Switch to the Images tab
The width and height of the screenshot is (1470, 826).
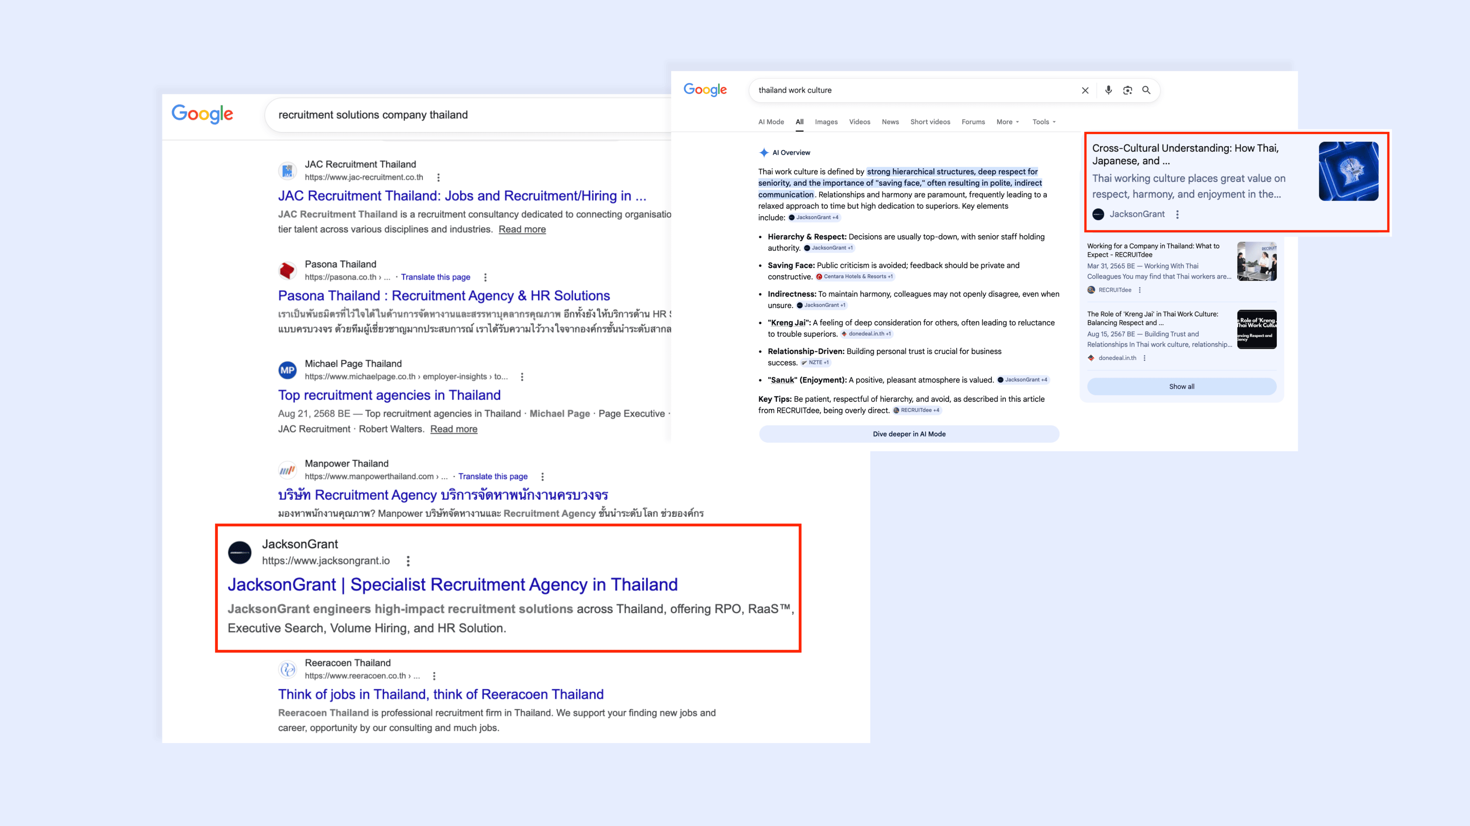pyautogui.click(x=826, y=121)
